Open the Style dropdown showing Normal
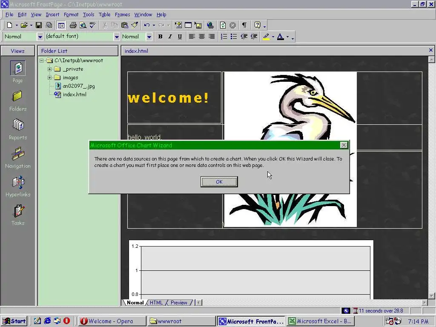 (40, 37)
